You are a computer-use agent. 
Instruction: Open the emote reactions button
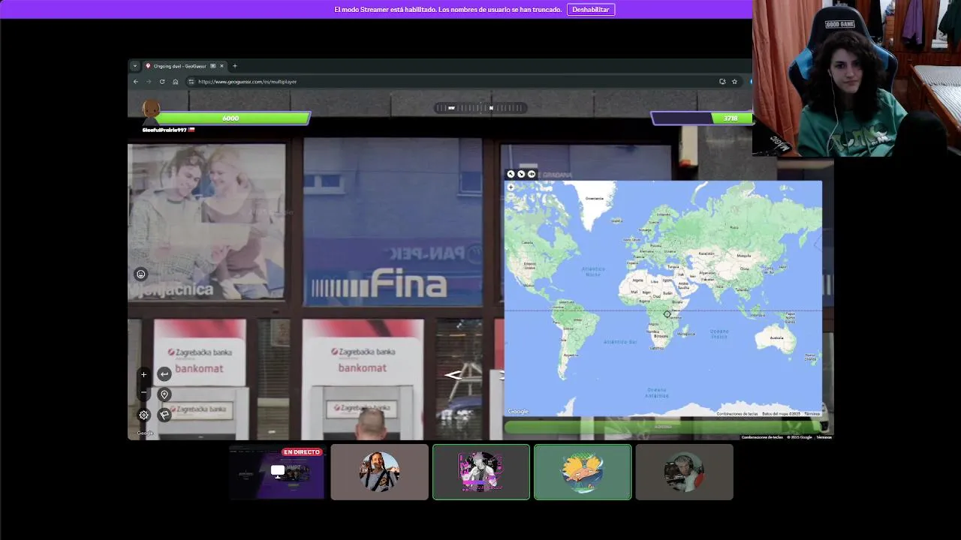pos(140,274)
